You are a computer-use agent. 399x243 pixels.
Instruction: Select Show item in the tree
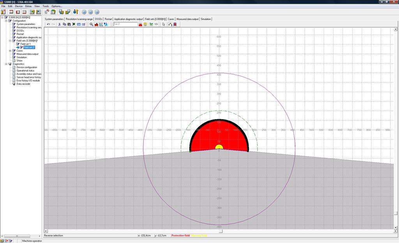[19, 61]
